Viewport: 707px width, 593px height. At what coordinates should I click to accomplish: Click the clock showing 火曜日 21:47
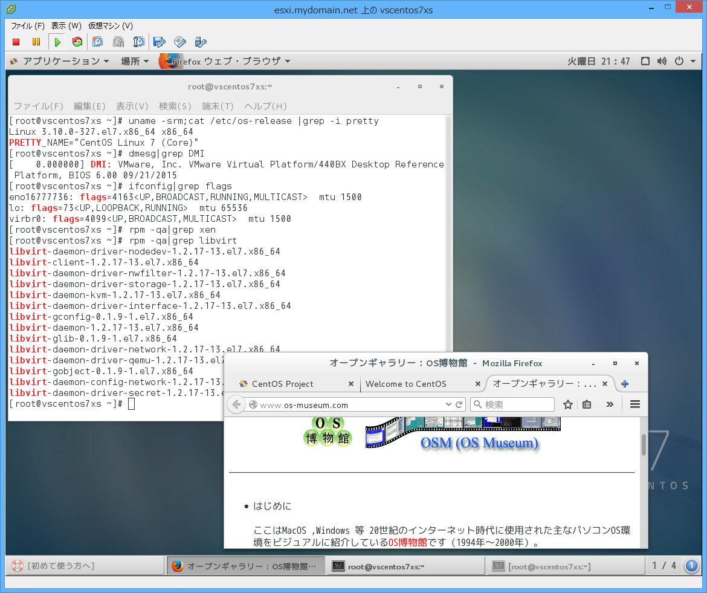(x=598, y=61)
